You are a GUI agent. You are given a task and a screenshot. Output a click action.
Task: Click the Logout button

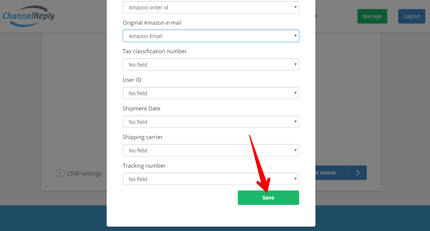[x=411, y=16]
